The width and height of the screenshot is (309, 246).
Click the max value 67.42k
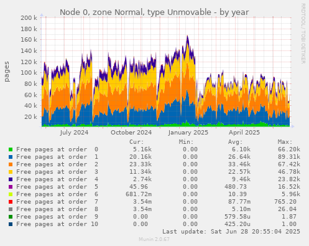pyautogui.click(x=289, y=164)
